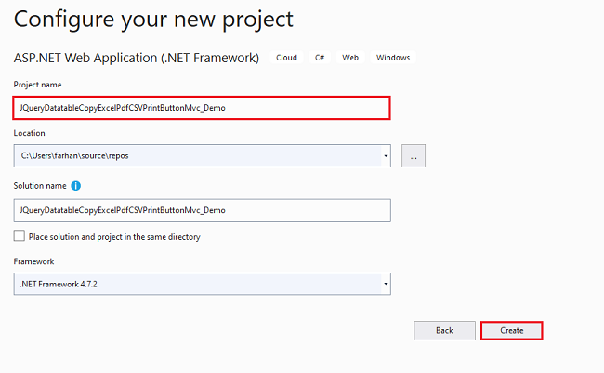Click the Cloud tag
This screenshot has width=604, height=373.
tap(286, 58)
